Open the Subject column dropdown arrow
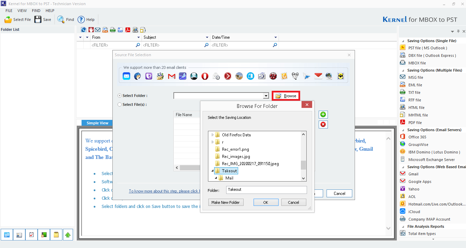The height and width of the screenshot is (248, 466). (207, 37)
